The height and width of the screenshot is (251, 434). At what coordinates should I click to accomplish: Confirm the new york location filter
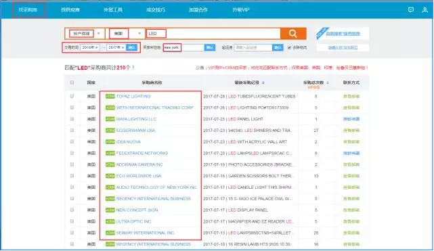click(210, 47)
